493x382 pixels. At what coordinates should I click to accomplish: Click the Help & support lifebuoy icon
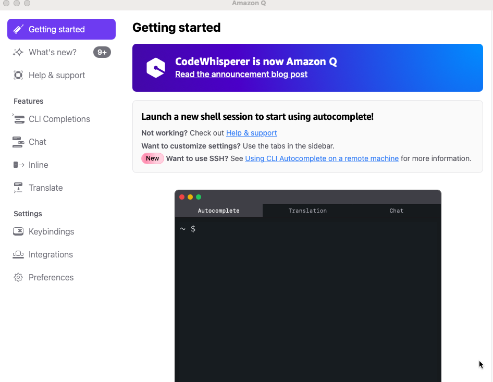point(18,75)
